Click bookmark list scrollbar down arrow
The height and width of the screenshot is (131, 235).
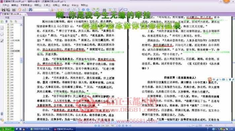[21, 120]
